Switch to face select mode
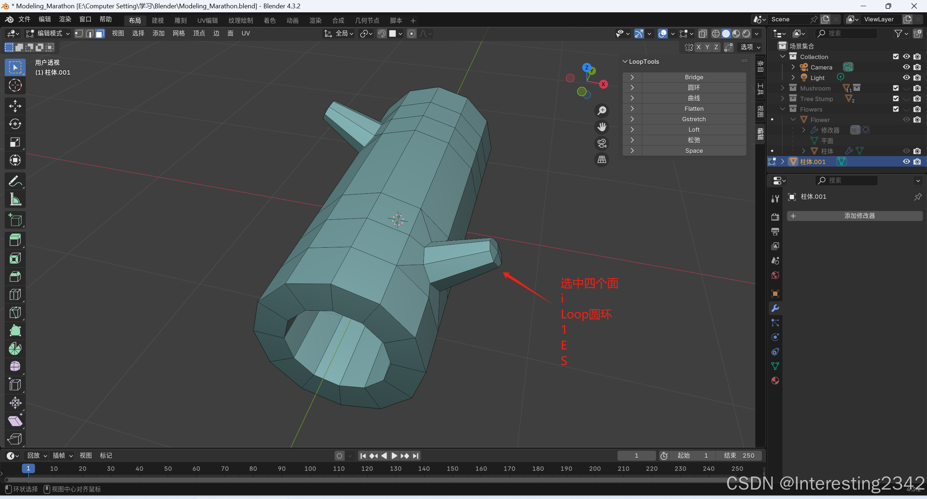 100,34
